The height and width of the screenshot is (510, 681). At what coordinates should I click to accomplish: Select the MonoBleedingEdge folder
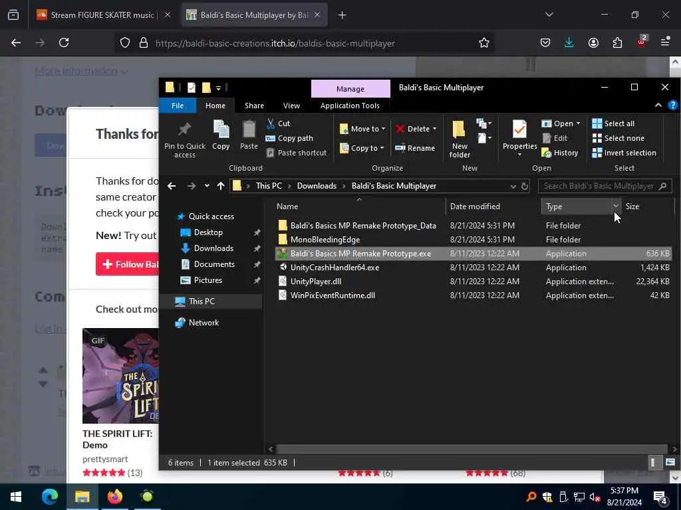[x=325, y=239]
